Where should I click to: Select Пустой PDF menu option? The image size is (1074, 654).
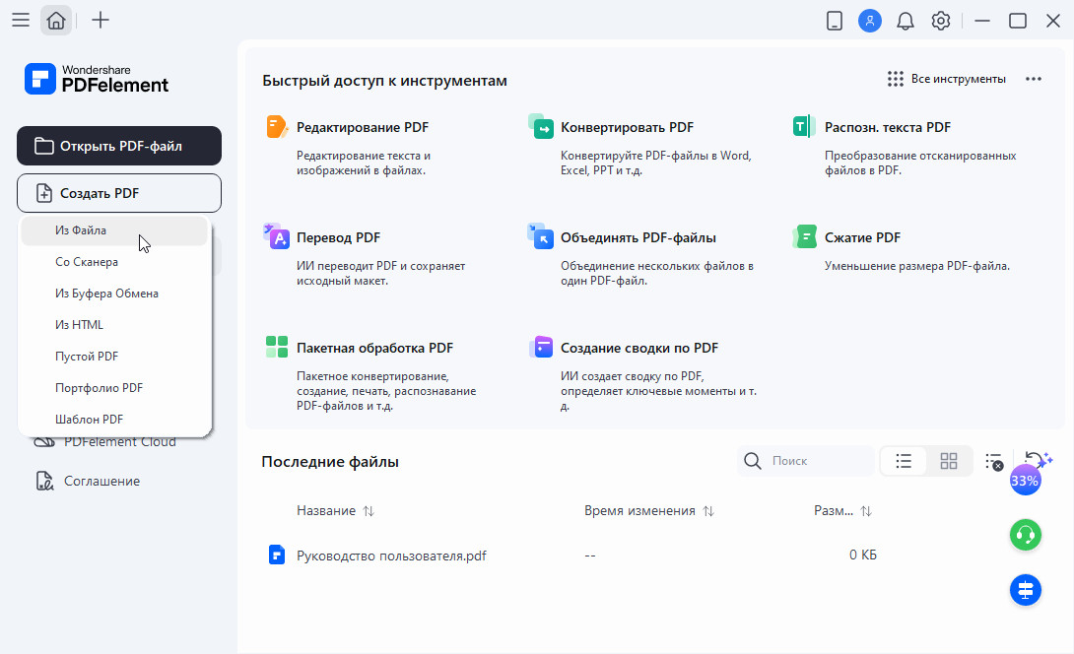pos(87,357)
